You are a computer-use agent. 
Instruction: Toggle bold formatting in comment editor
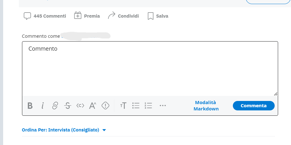tap(30, 106)
